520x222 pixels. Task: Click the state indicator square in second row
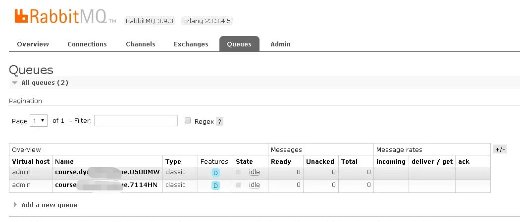(238, 185)
